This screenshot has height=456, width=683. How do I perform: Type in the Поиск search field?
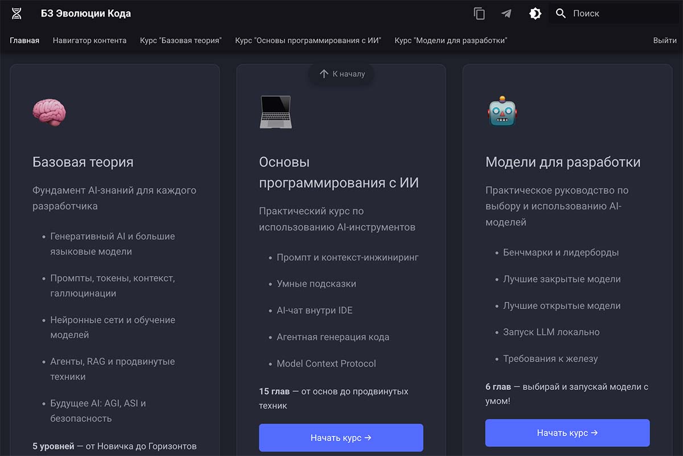[620, 14]
